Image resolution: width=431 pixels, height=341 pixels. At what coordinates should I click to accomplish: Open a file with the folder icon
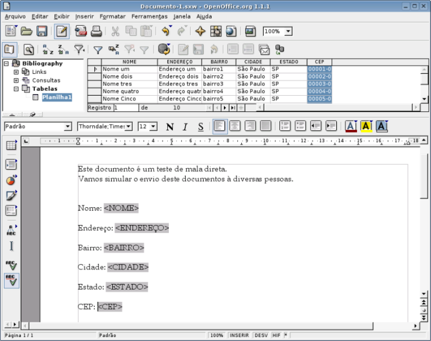pyautogui.click(x=27, y=31)
